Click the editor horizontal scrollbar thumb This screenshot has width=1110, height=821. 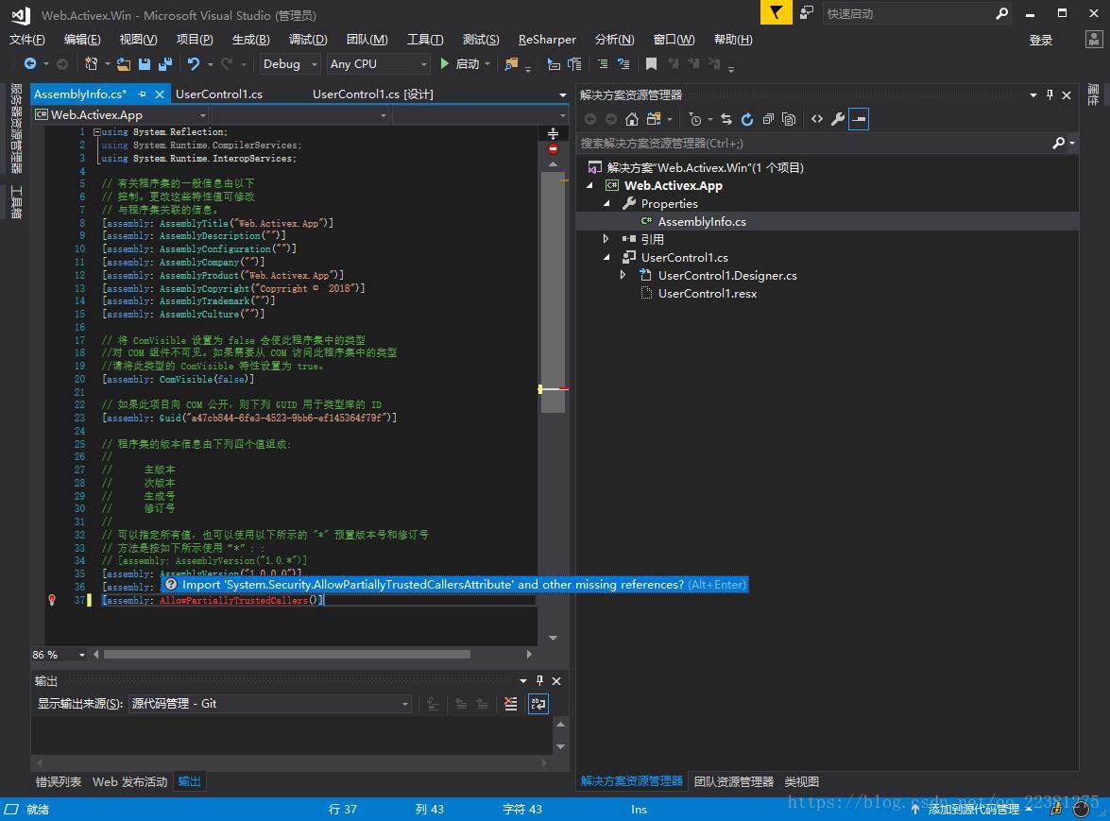click(286, 655)
